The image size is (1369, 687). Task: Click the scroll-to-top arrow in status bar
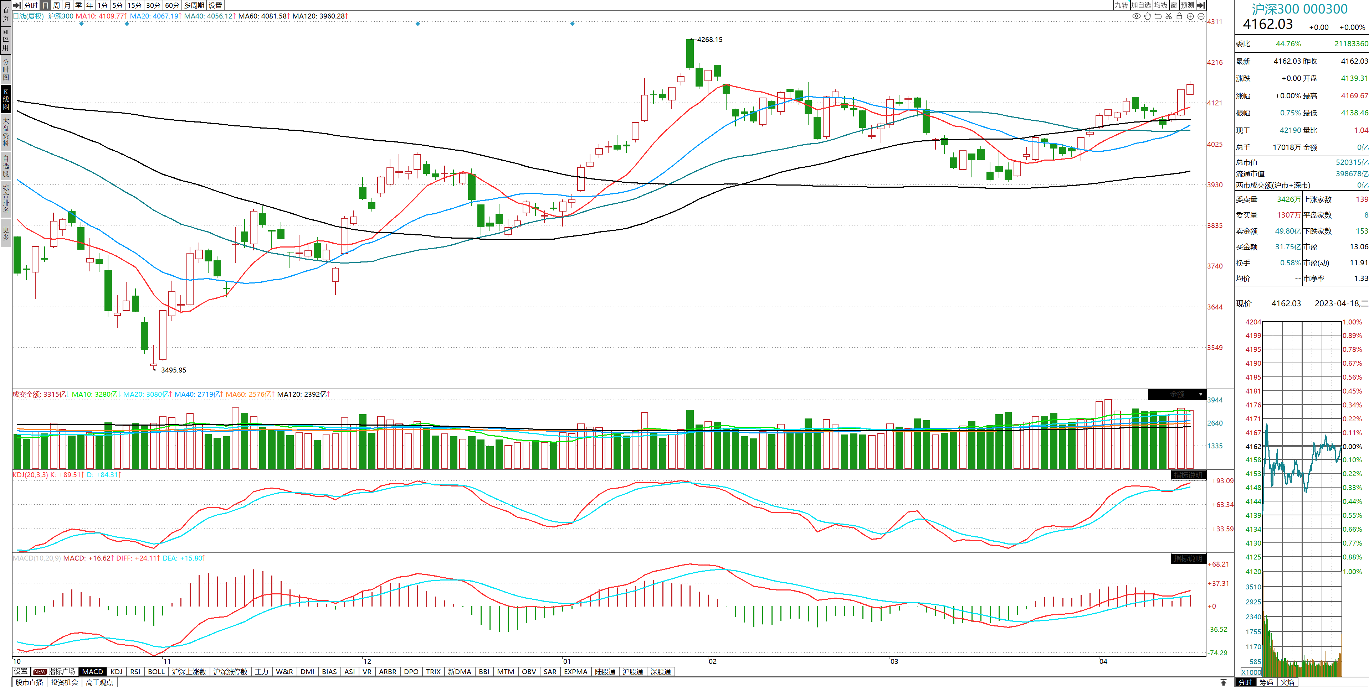tap(1224, 682)
